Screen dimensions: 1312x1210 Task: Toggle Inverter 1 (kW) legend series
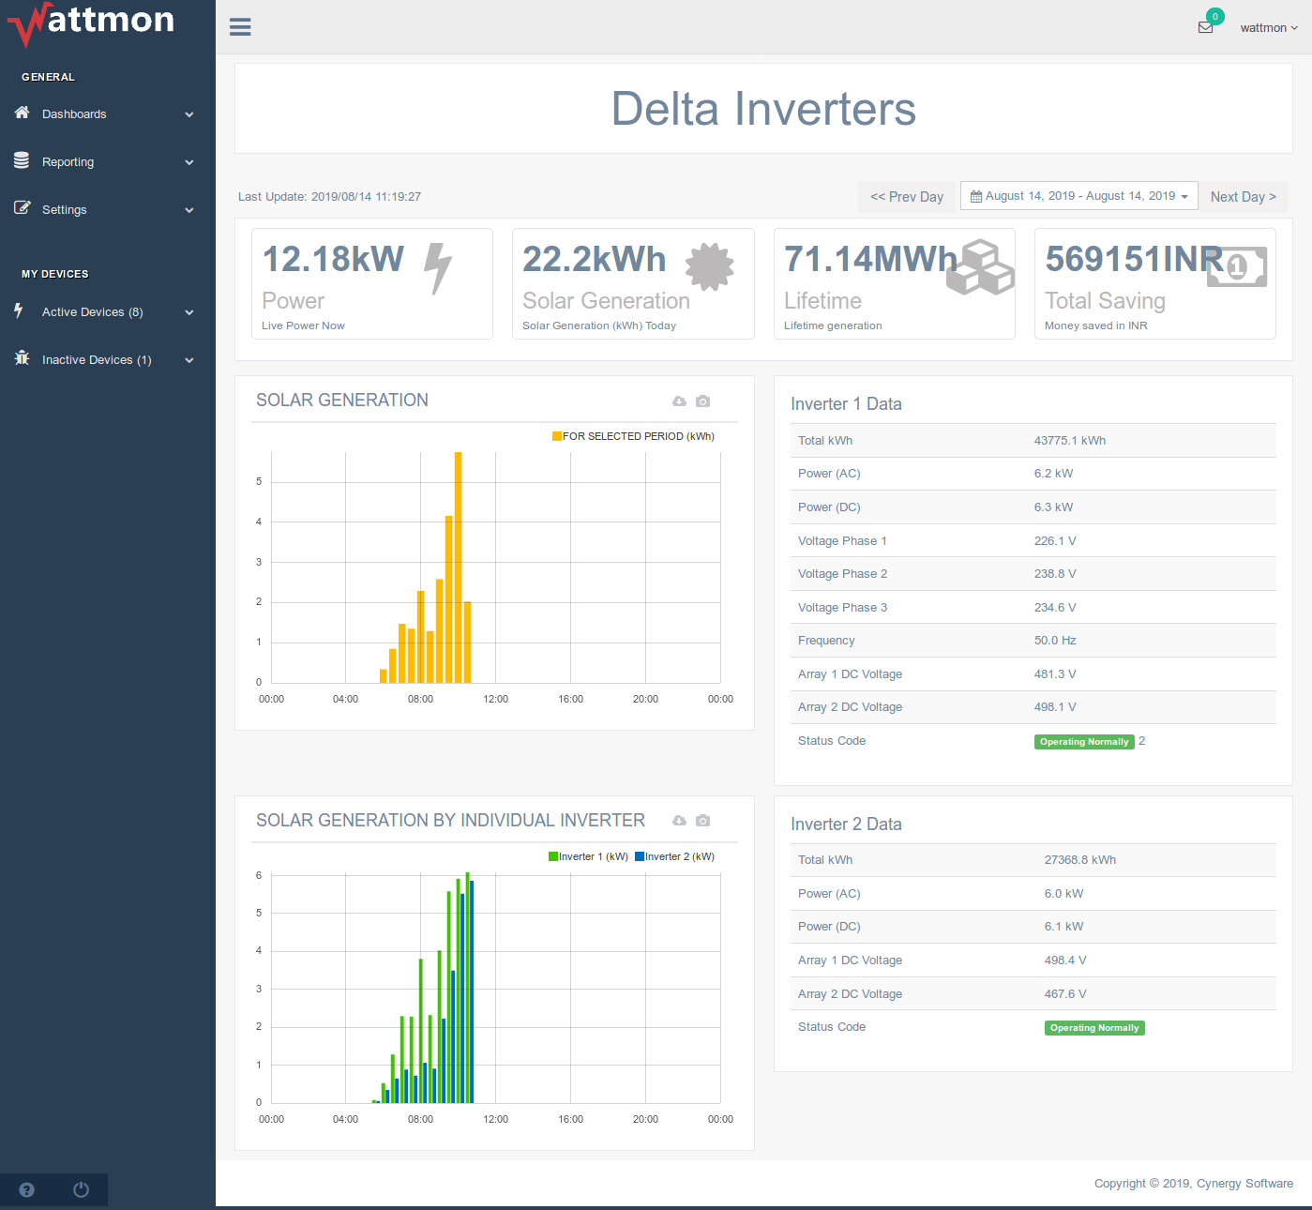tap(588, 856)
